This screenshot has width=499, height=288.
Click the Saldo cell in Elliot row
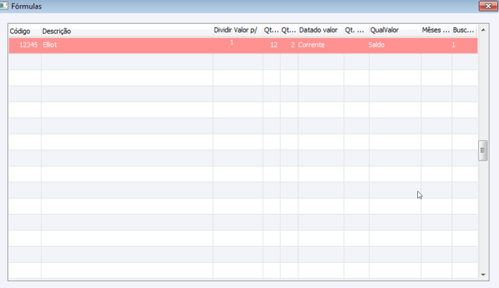(395, 45)
